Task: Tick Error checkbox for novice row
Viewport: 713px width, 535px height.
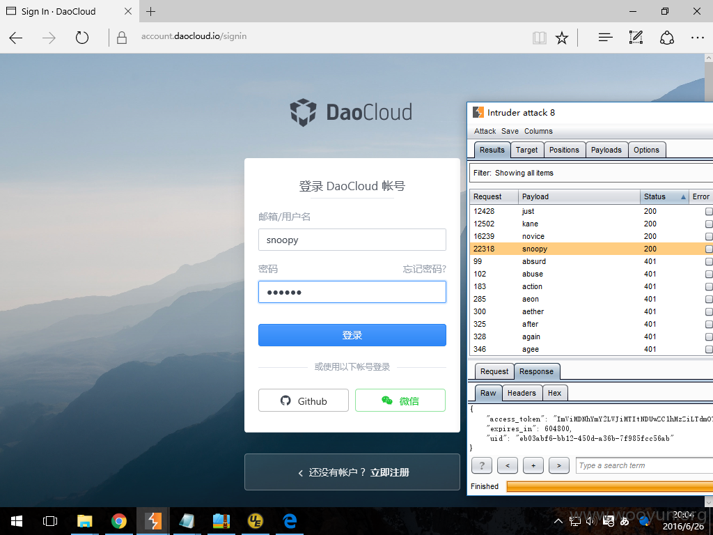Action: click(708, 236)
